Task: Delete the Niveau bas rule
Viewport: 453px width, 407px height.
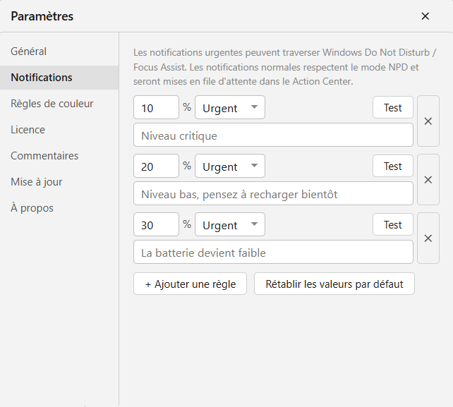Action: pyautogui.click(x=428, y=180)
